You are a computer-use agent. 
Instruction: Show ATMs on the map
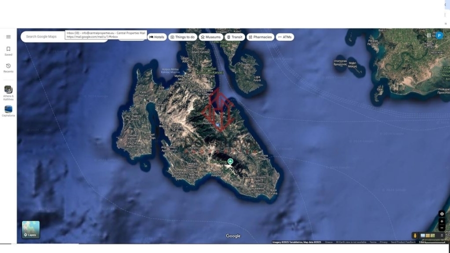click(284, 37)
